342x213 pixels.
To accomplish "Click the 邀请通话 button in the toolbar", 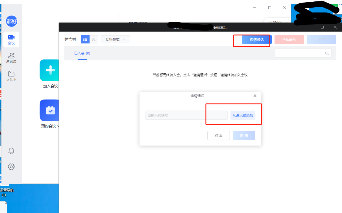I will pos(256,40).
